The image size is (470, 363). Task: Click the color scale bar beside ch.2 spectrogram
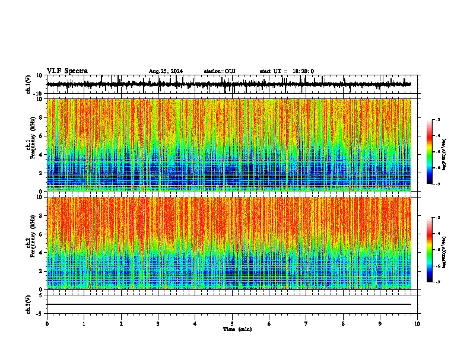(429, 250)
